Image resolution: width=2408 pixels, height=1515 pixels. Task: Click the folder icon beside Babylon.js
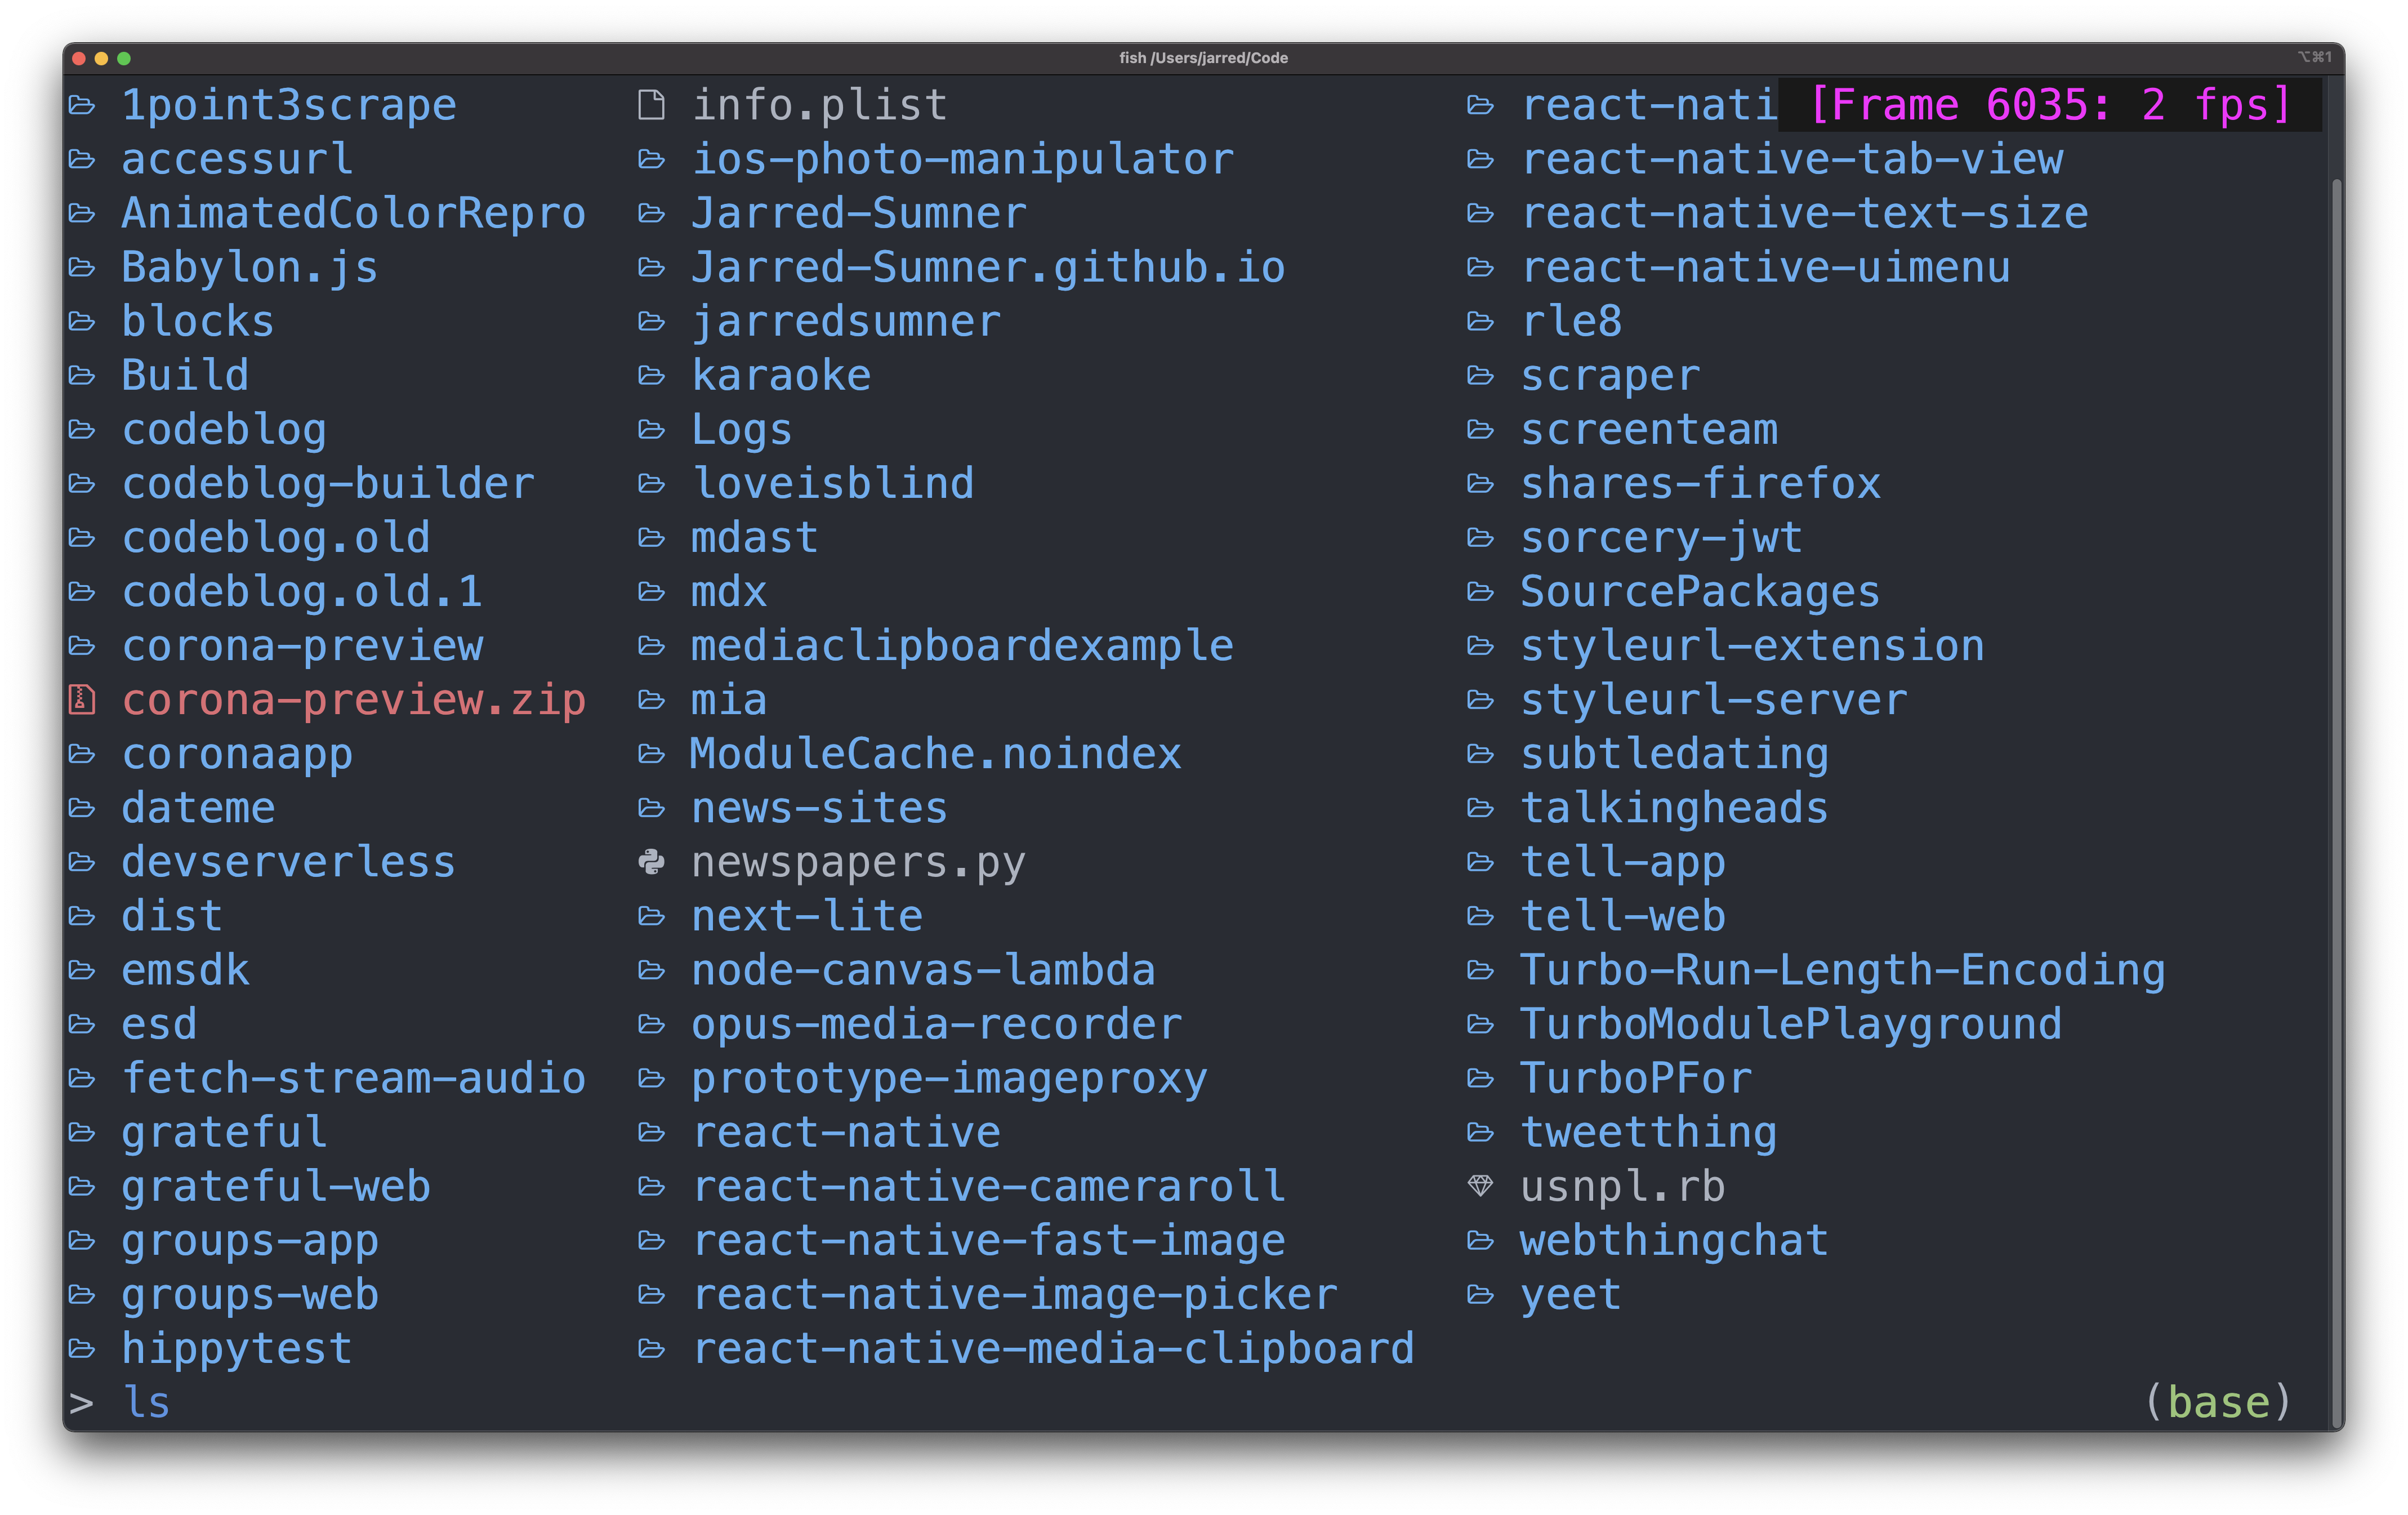point(83,266)
